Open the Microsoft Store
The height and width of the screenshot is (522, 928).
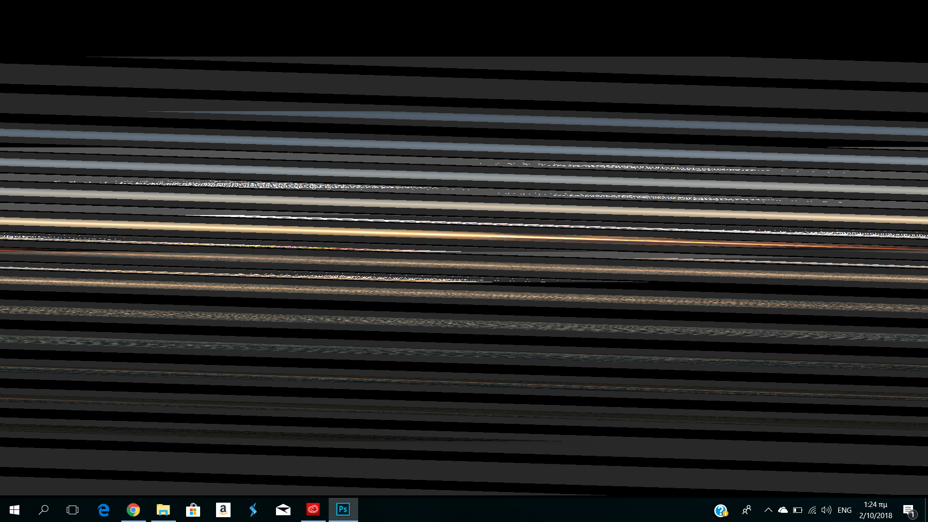[x=193, y=510]
